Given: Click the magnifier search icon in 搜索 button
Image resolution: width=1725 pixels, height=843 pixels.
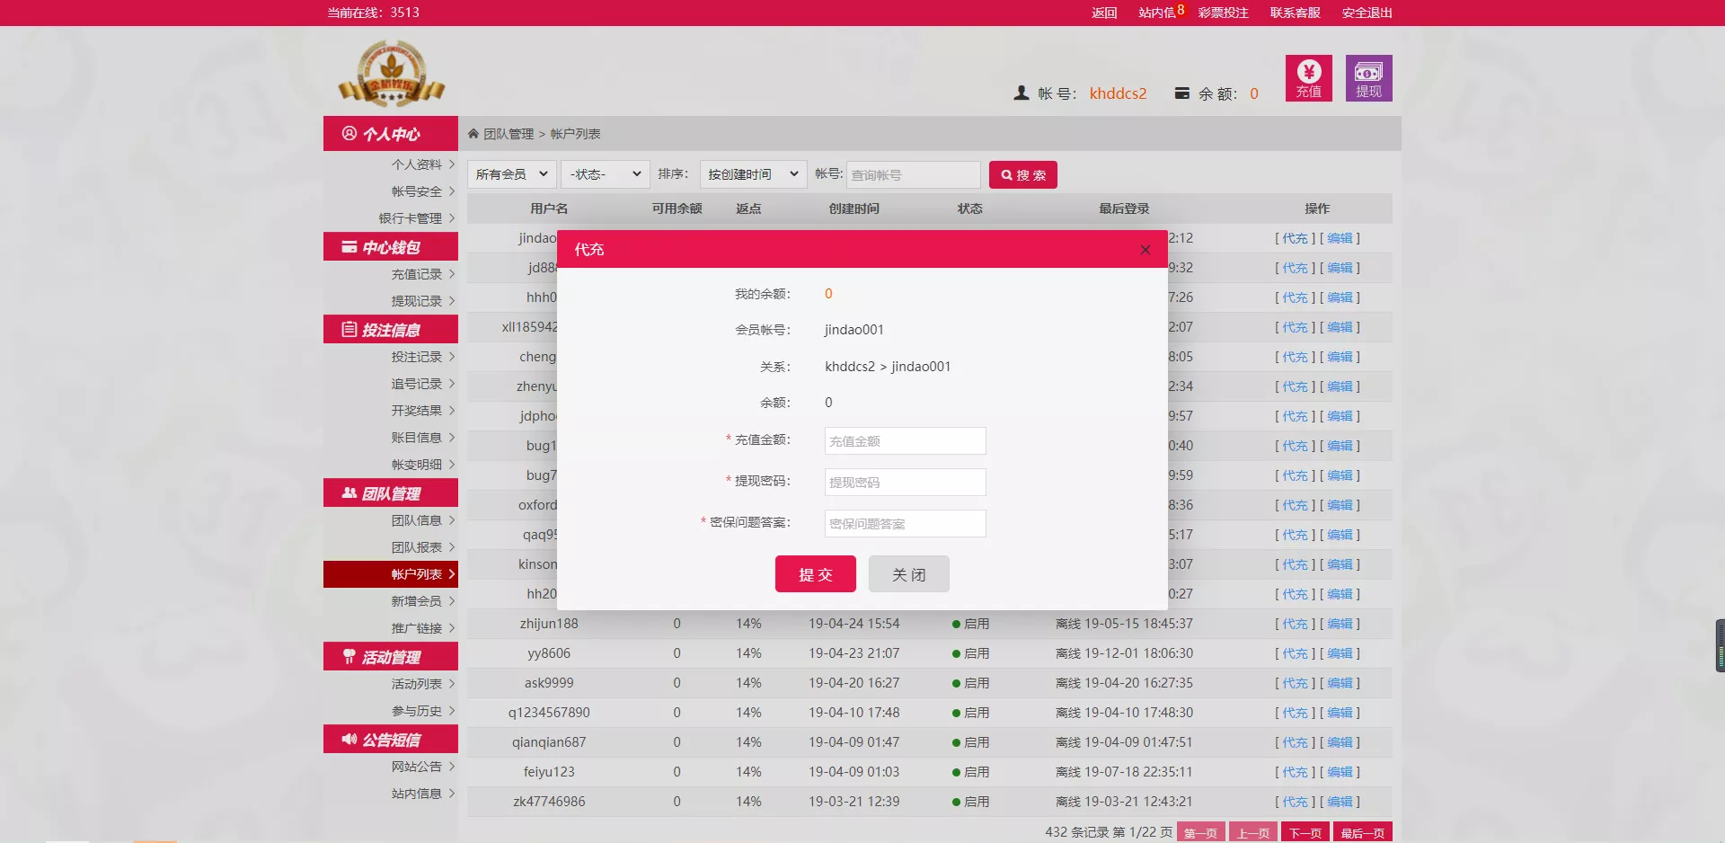Looking at the screenshot, I should (1006, 174).
